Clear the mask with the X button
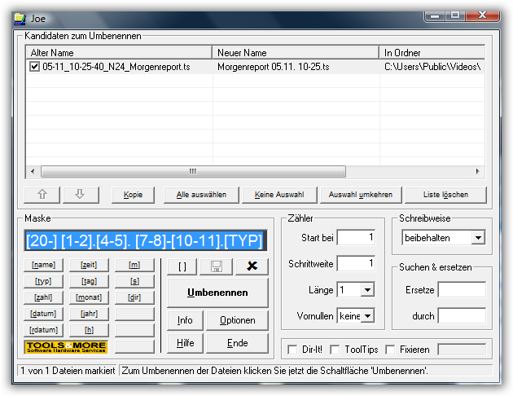 (252, 266)
